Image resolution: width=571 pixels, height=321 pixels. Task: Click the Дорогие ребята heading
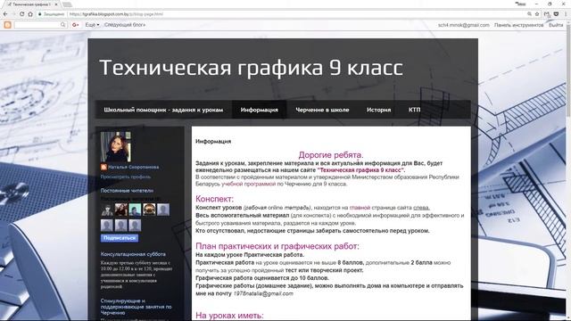(331, 155)
